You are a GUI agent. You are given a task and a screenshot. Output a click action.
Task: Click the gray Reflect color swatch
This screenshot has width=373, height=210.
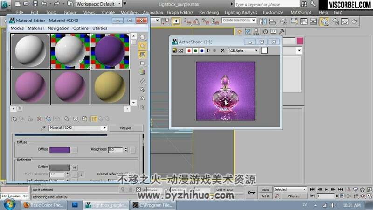coord(60,168)
